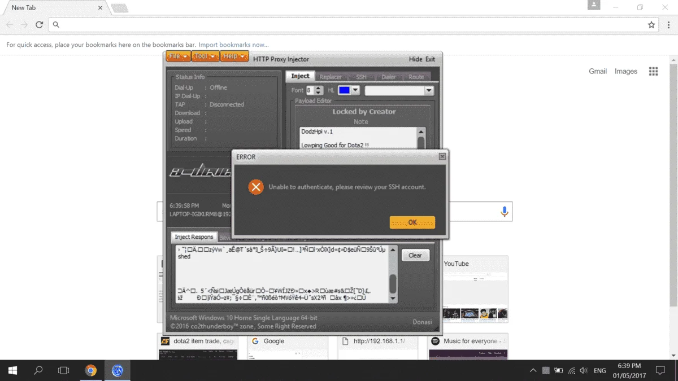Switch to the Replacer tab
This screenshot has width=678, height=381.
coord(331,77)
